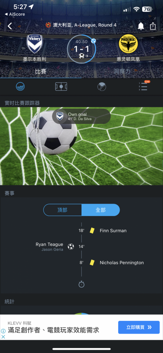
Task: Tap the Own goal event bubble
Action: 81,116
